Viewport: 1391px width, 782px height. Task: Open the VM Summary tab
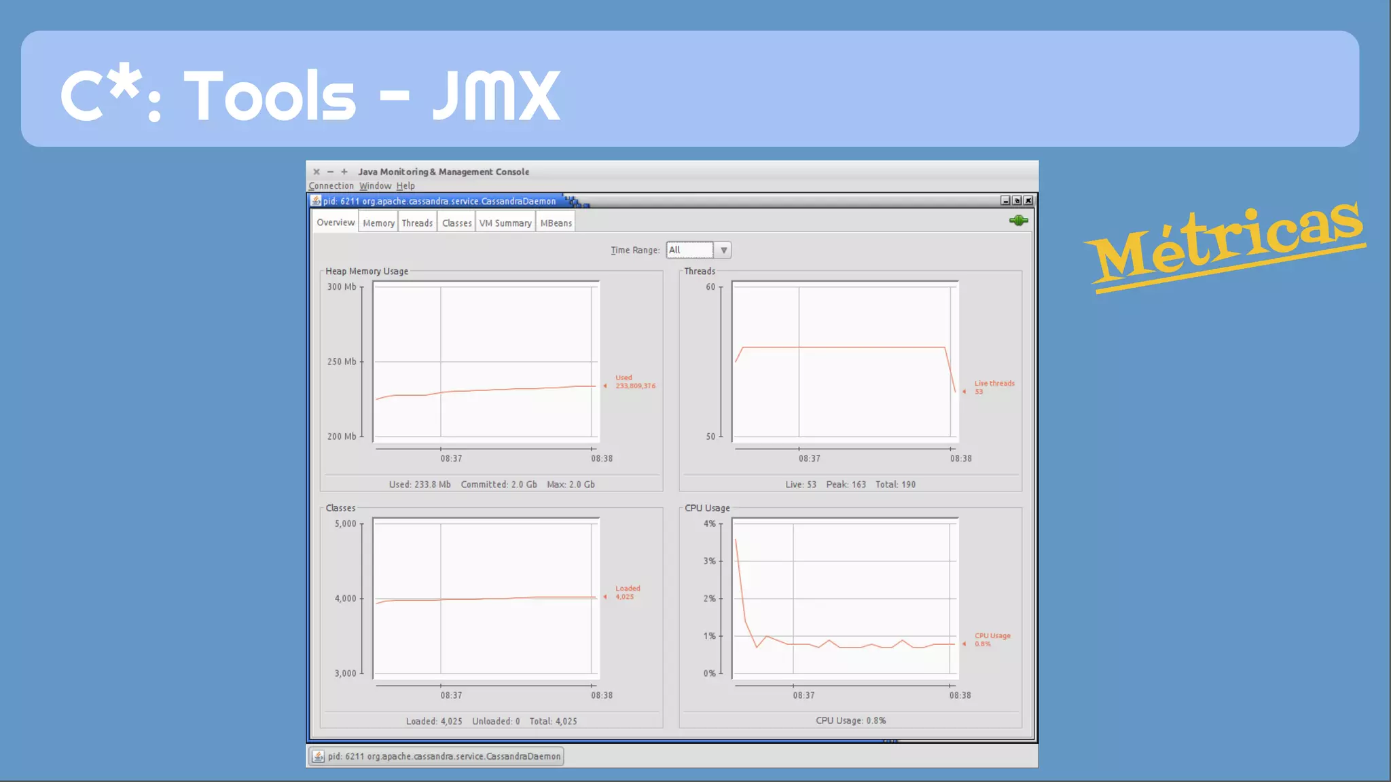(x=505, y=223)
